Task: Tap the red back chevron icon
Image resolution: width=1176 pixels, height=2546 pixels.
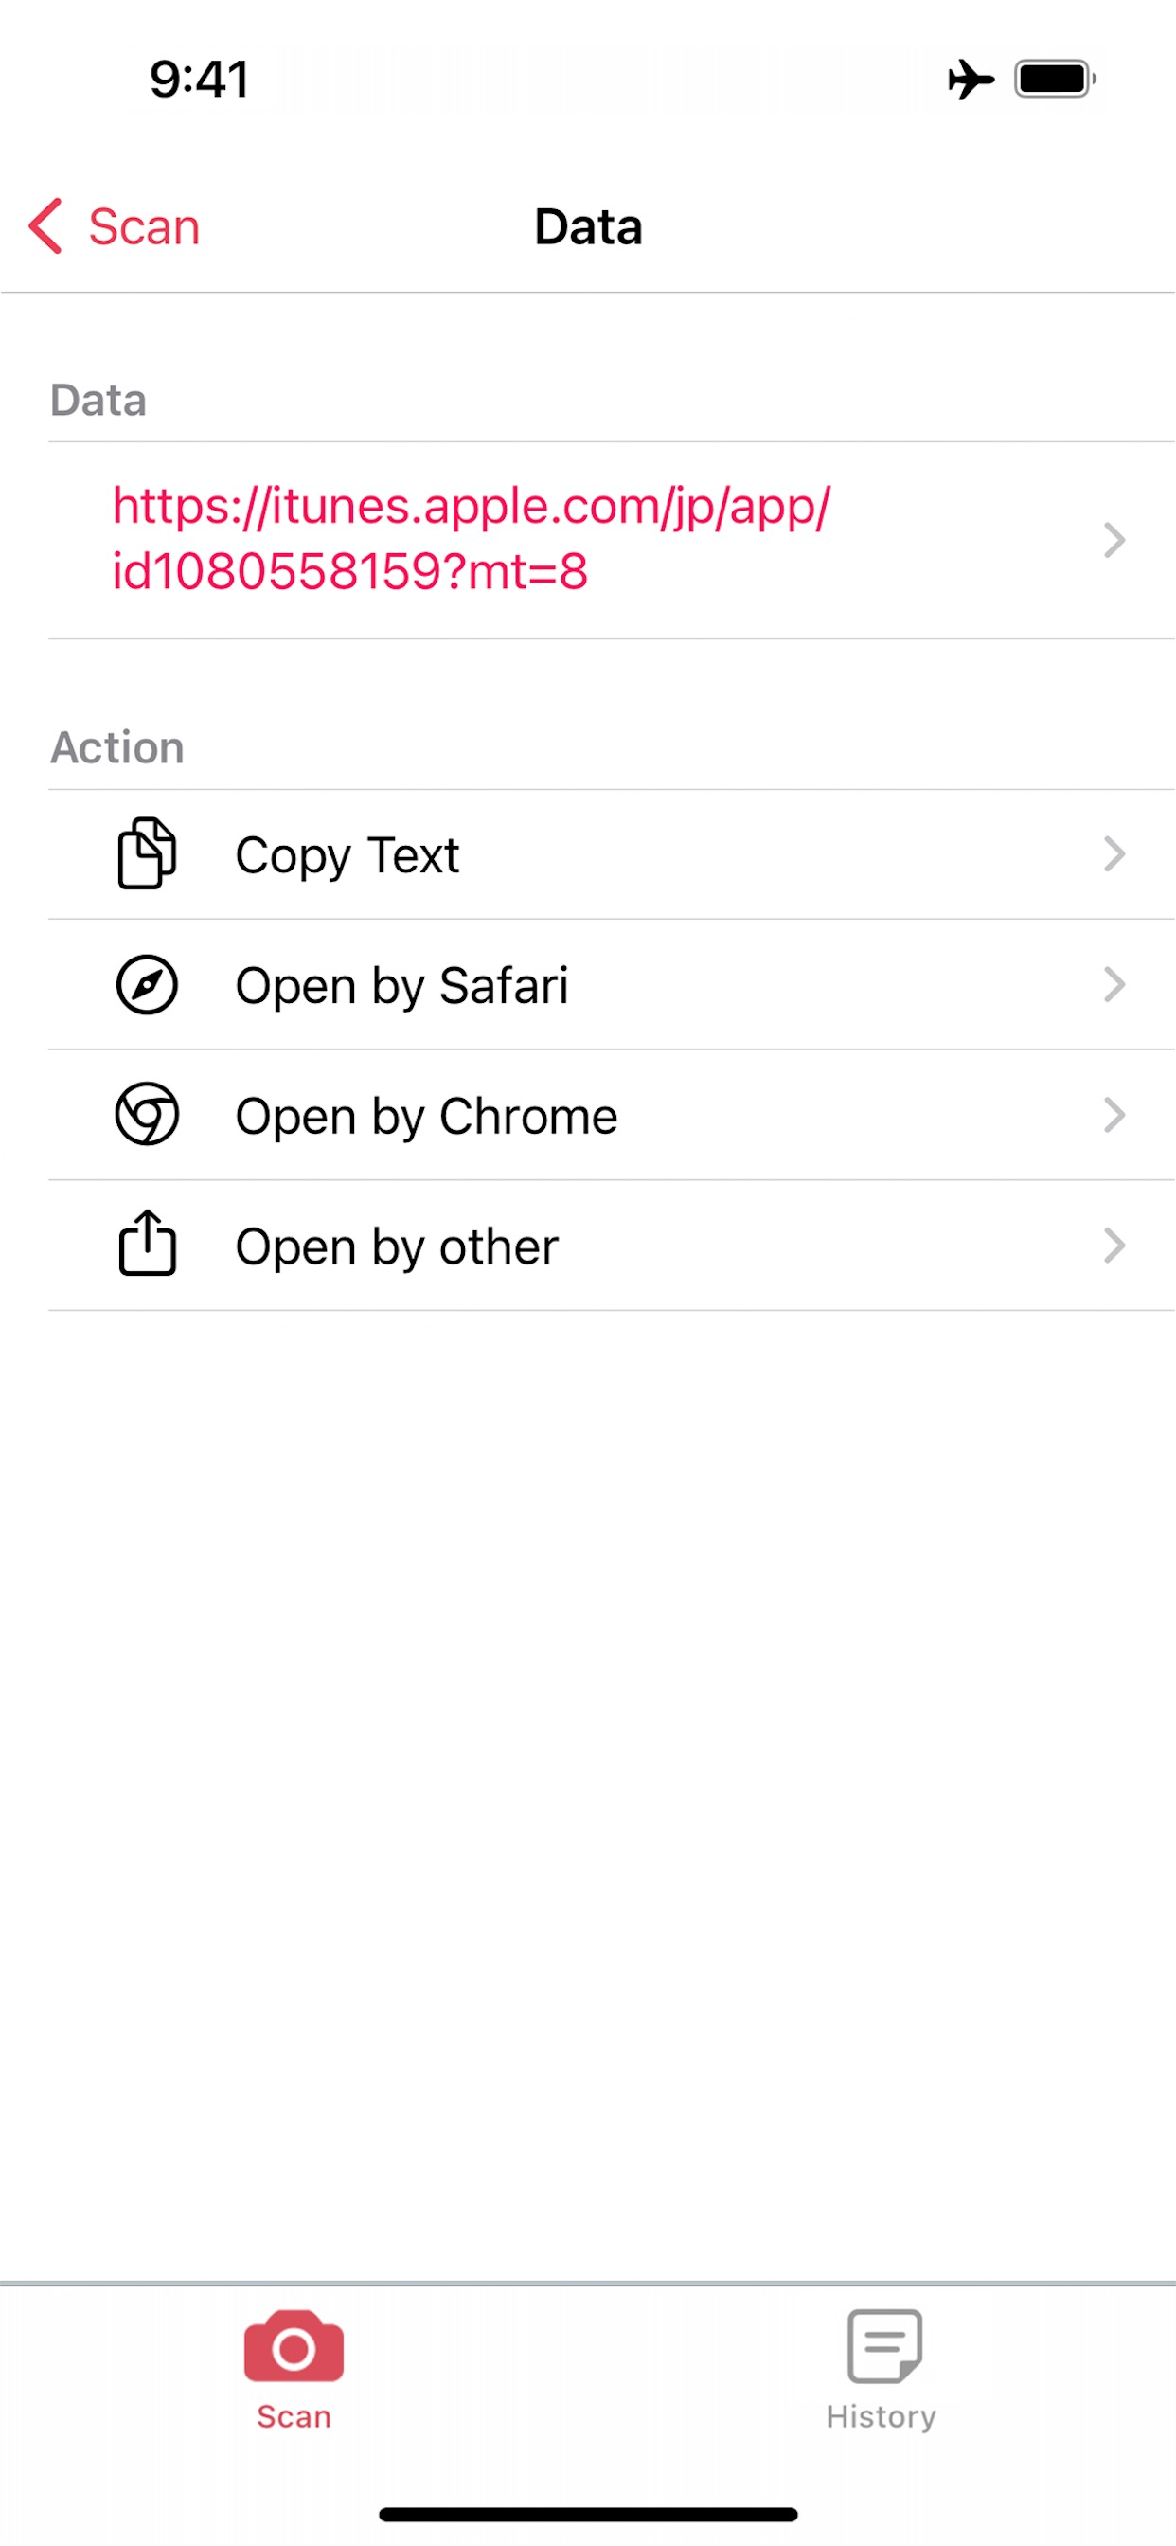Action: point(46,226)
